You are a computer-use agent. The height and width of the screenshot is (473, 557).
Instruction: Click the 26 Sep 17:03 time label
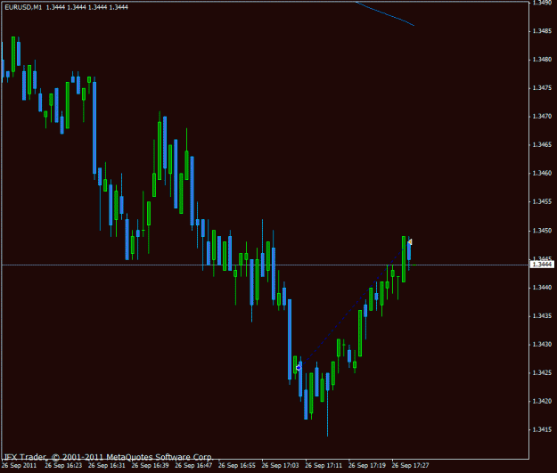(x=280, y=465)
